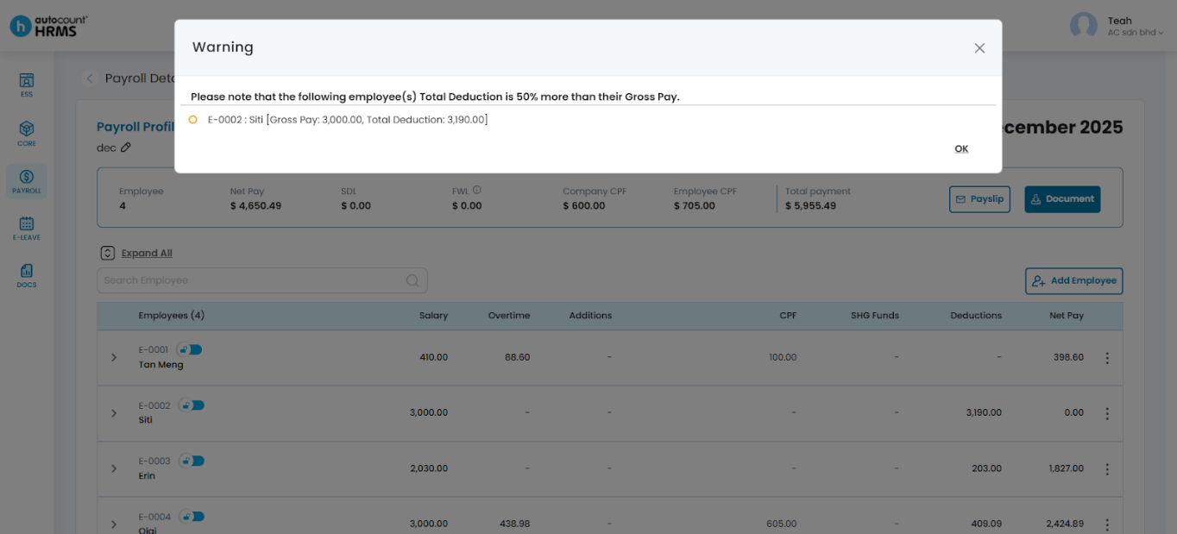
Task: Click the Net Pay column header
Action: 1067,316
